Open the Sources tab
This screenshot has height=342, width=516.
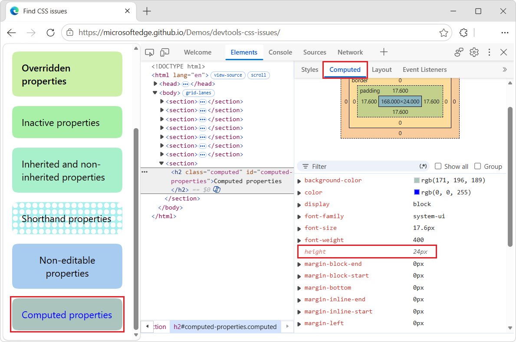pyautogui.click(x=315, y=52)
